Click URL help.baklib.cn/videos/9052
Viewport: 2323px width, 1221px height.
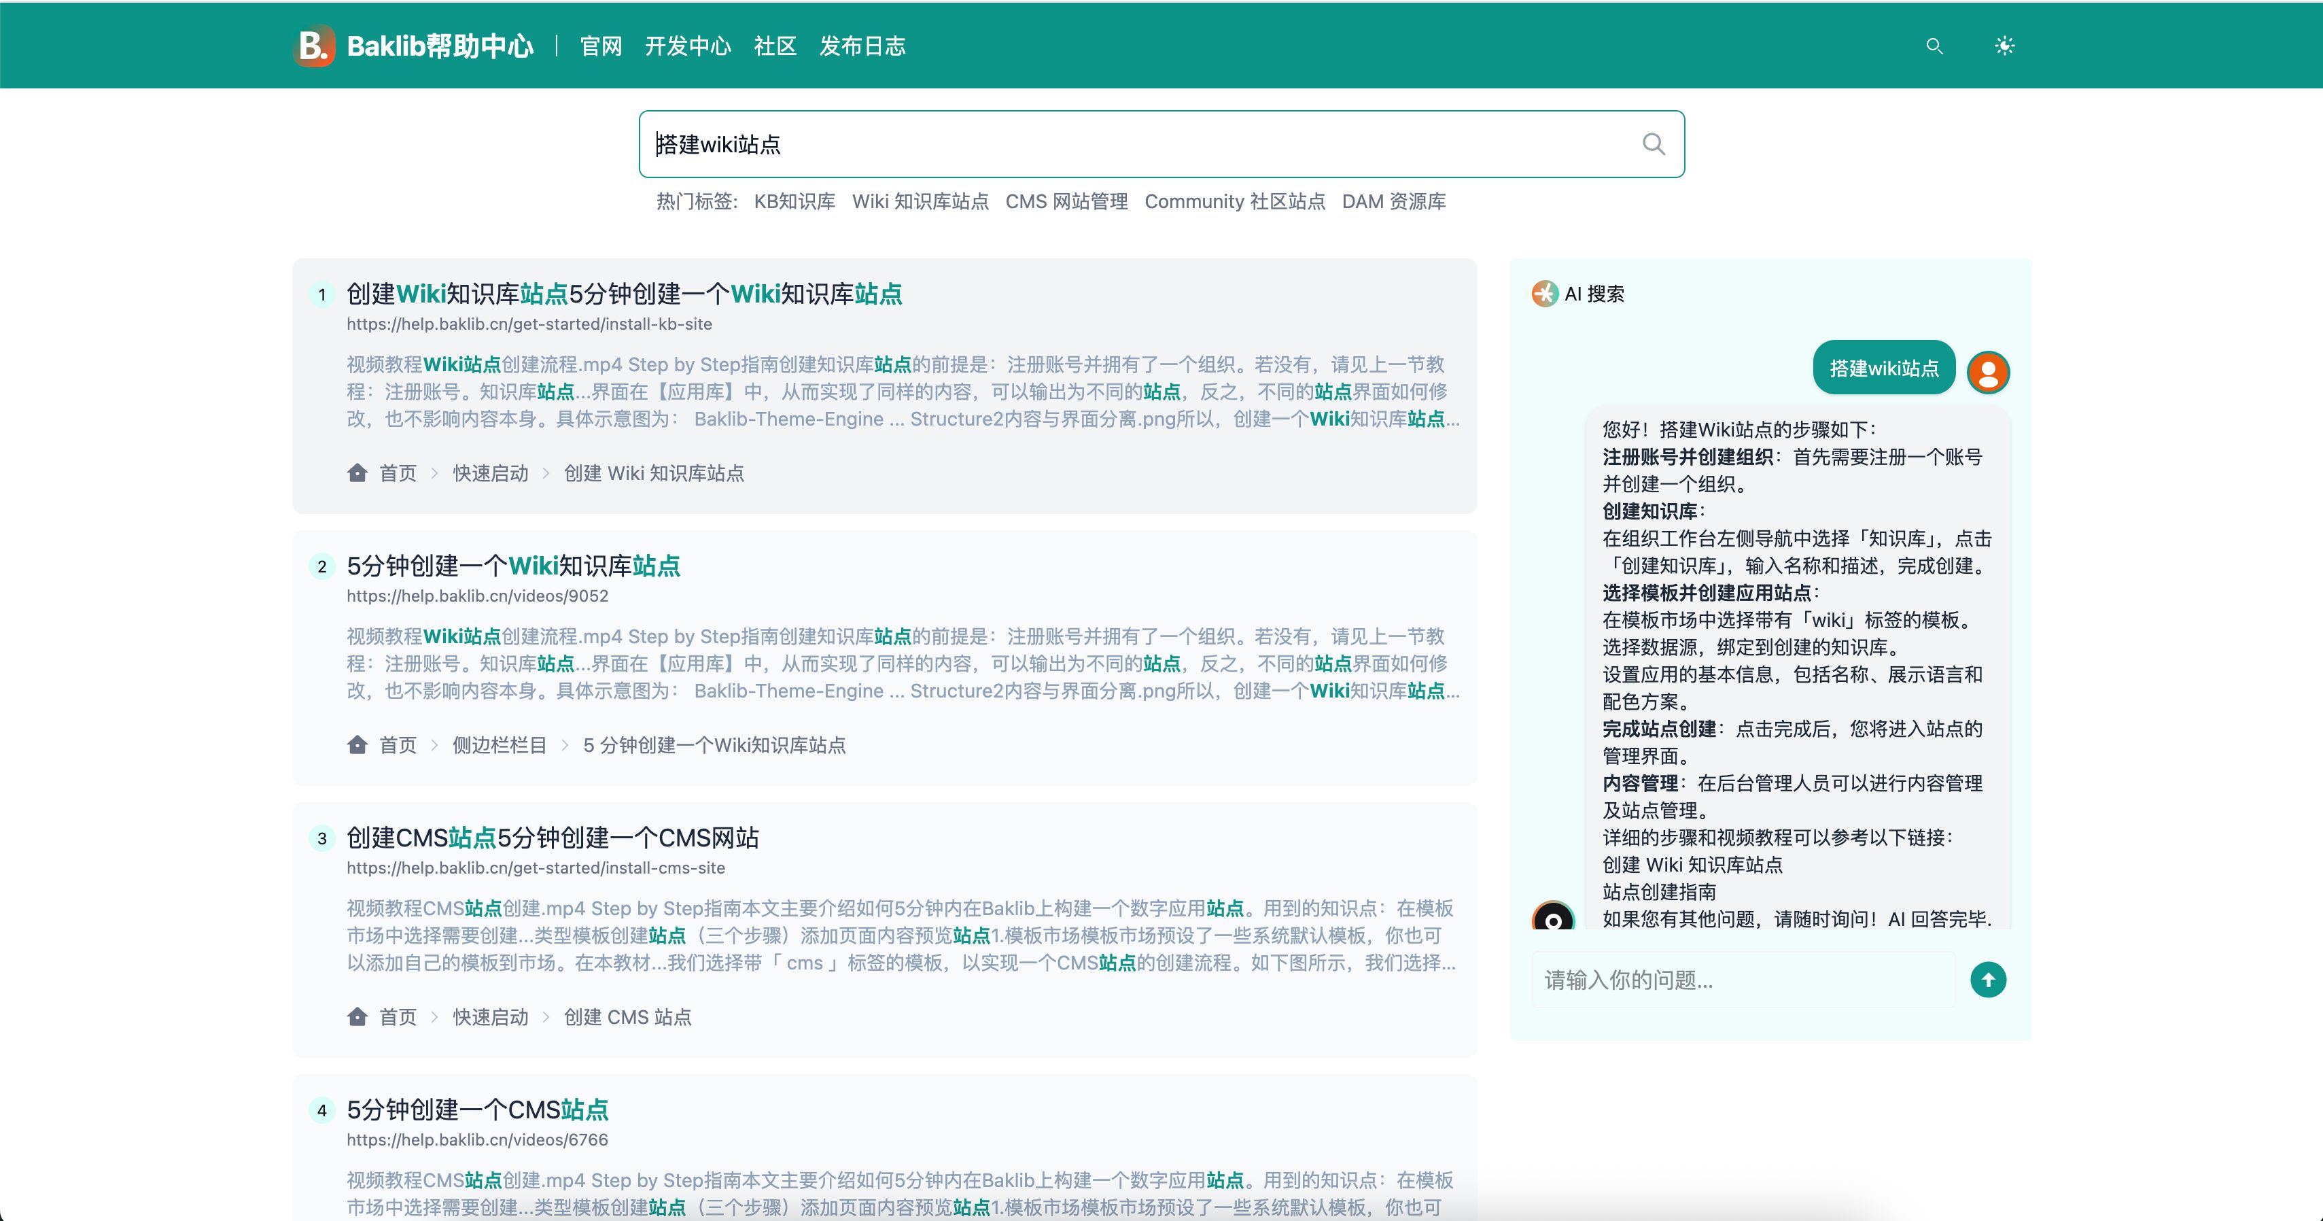[477, 596]
